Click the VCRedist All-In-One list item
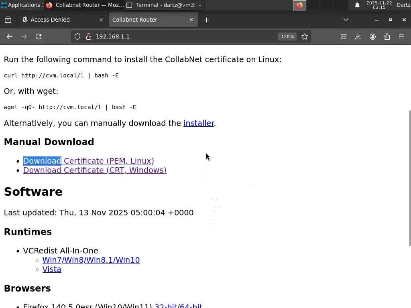This screenshot has width=411, height=308. [x=61, y=251]
